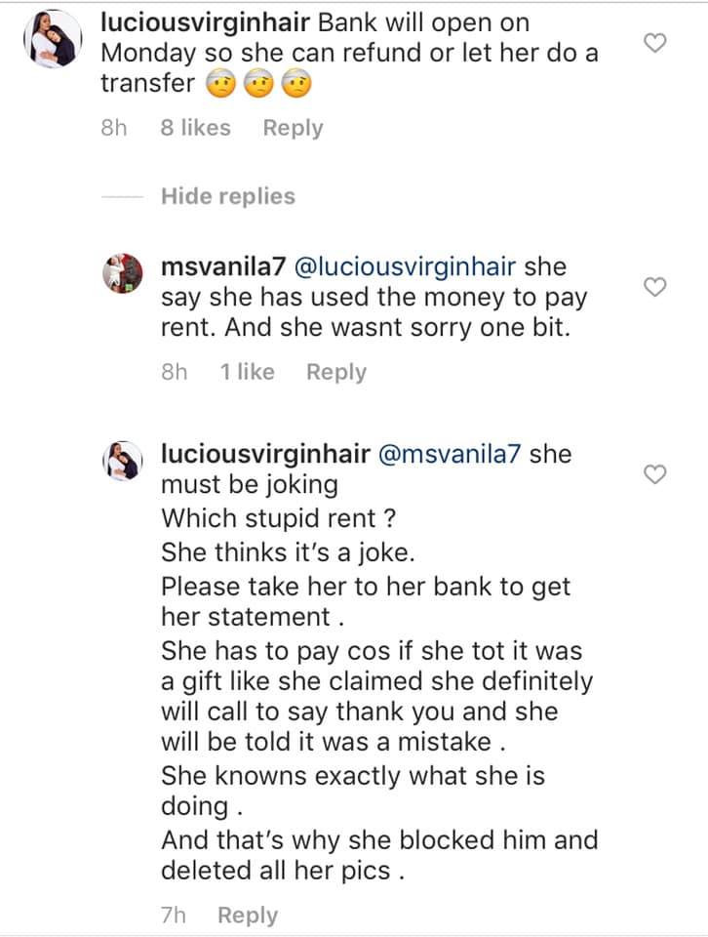
Task: Follow the @luciousvirginhair mention link
Action: (x=423, y=266)
